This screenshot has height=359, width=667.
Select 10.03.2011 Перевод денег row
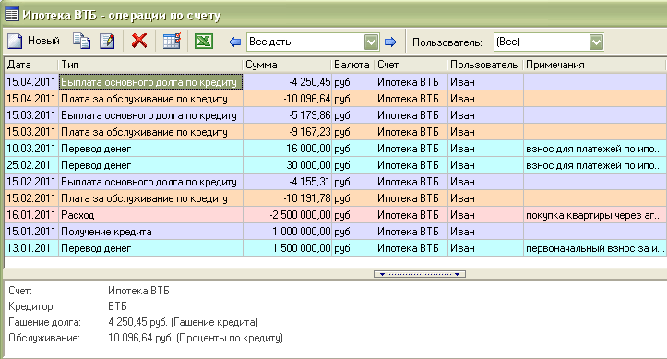335,149
